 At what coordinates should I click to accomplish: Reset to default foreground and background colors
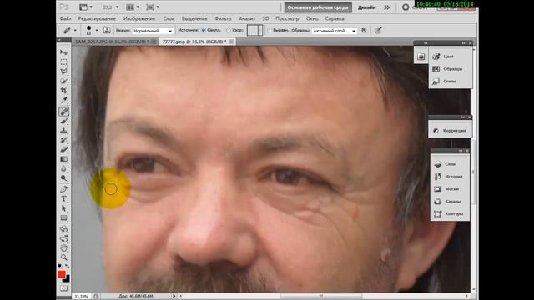(x=60, y=266)
